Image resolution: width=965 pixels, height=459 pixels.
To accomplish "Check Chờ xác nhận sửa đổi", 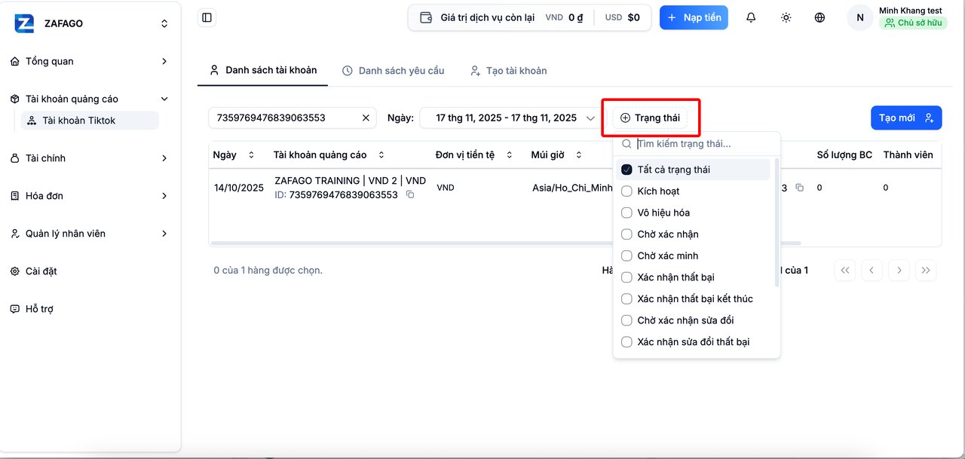I will tap(626, 320).
